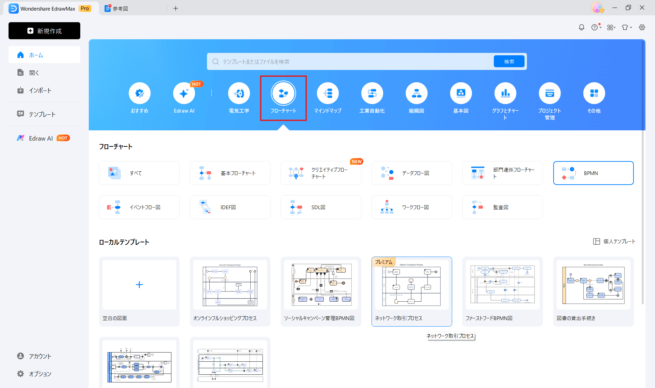The height and width of the screenshot is (388, 655).
Task: Open テンプレート in the left sidebar
Action: point(42,114)
